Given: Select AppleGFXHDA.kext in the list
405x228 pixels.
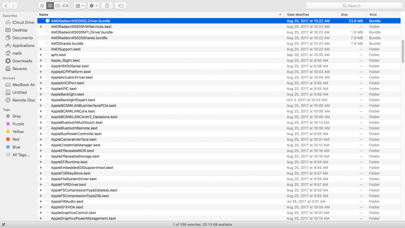Looking at the screenshot, I should click(x=67, y=207).
